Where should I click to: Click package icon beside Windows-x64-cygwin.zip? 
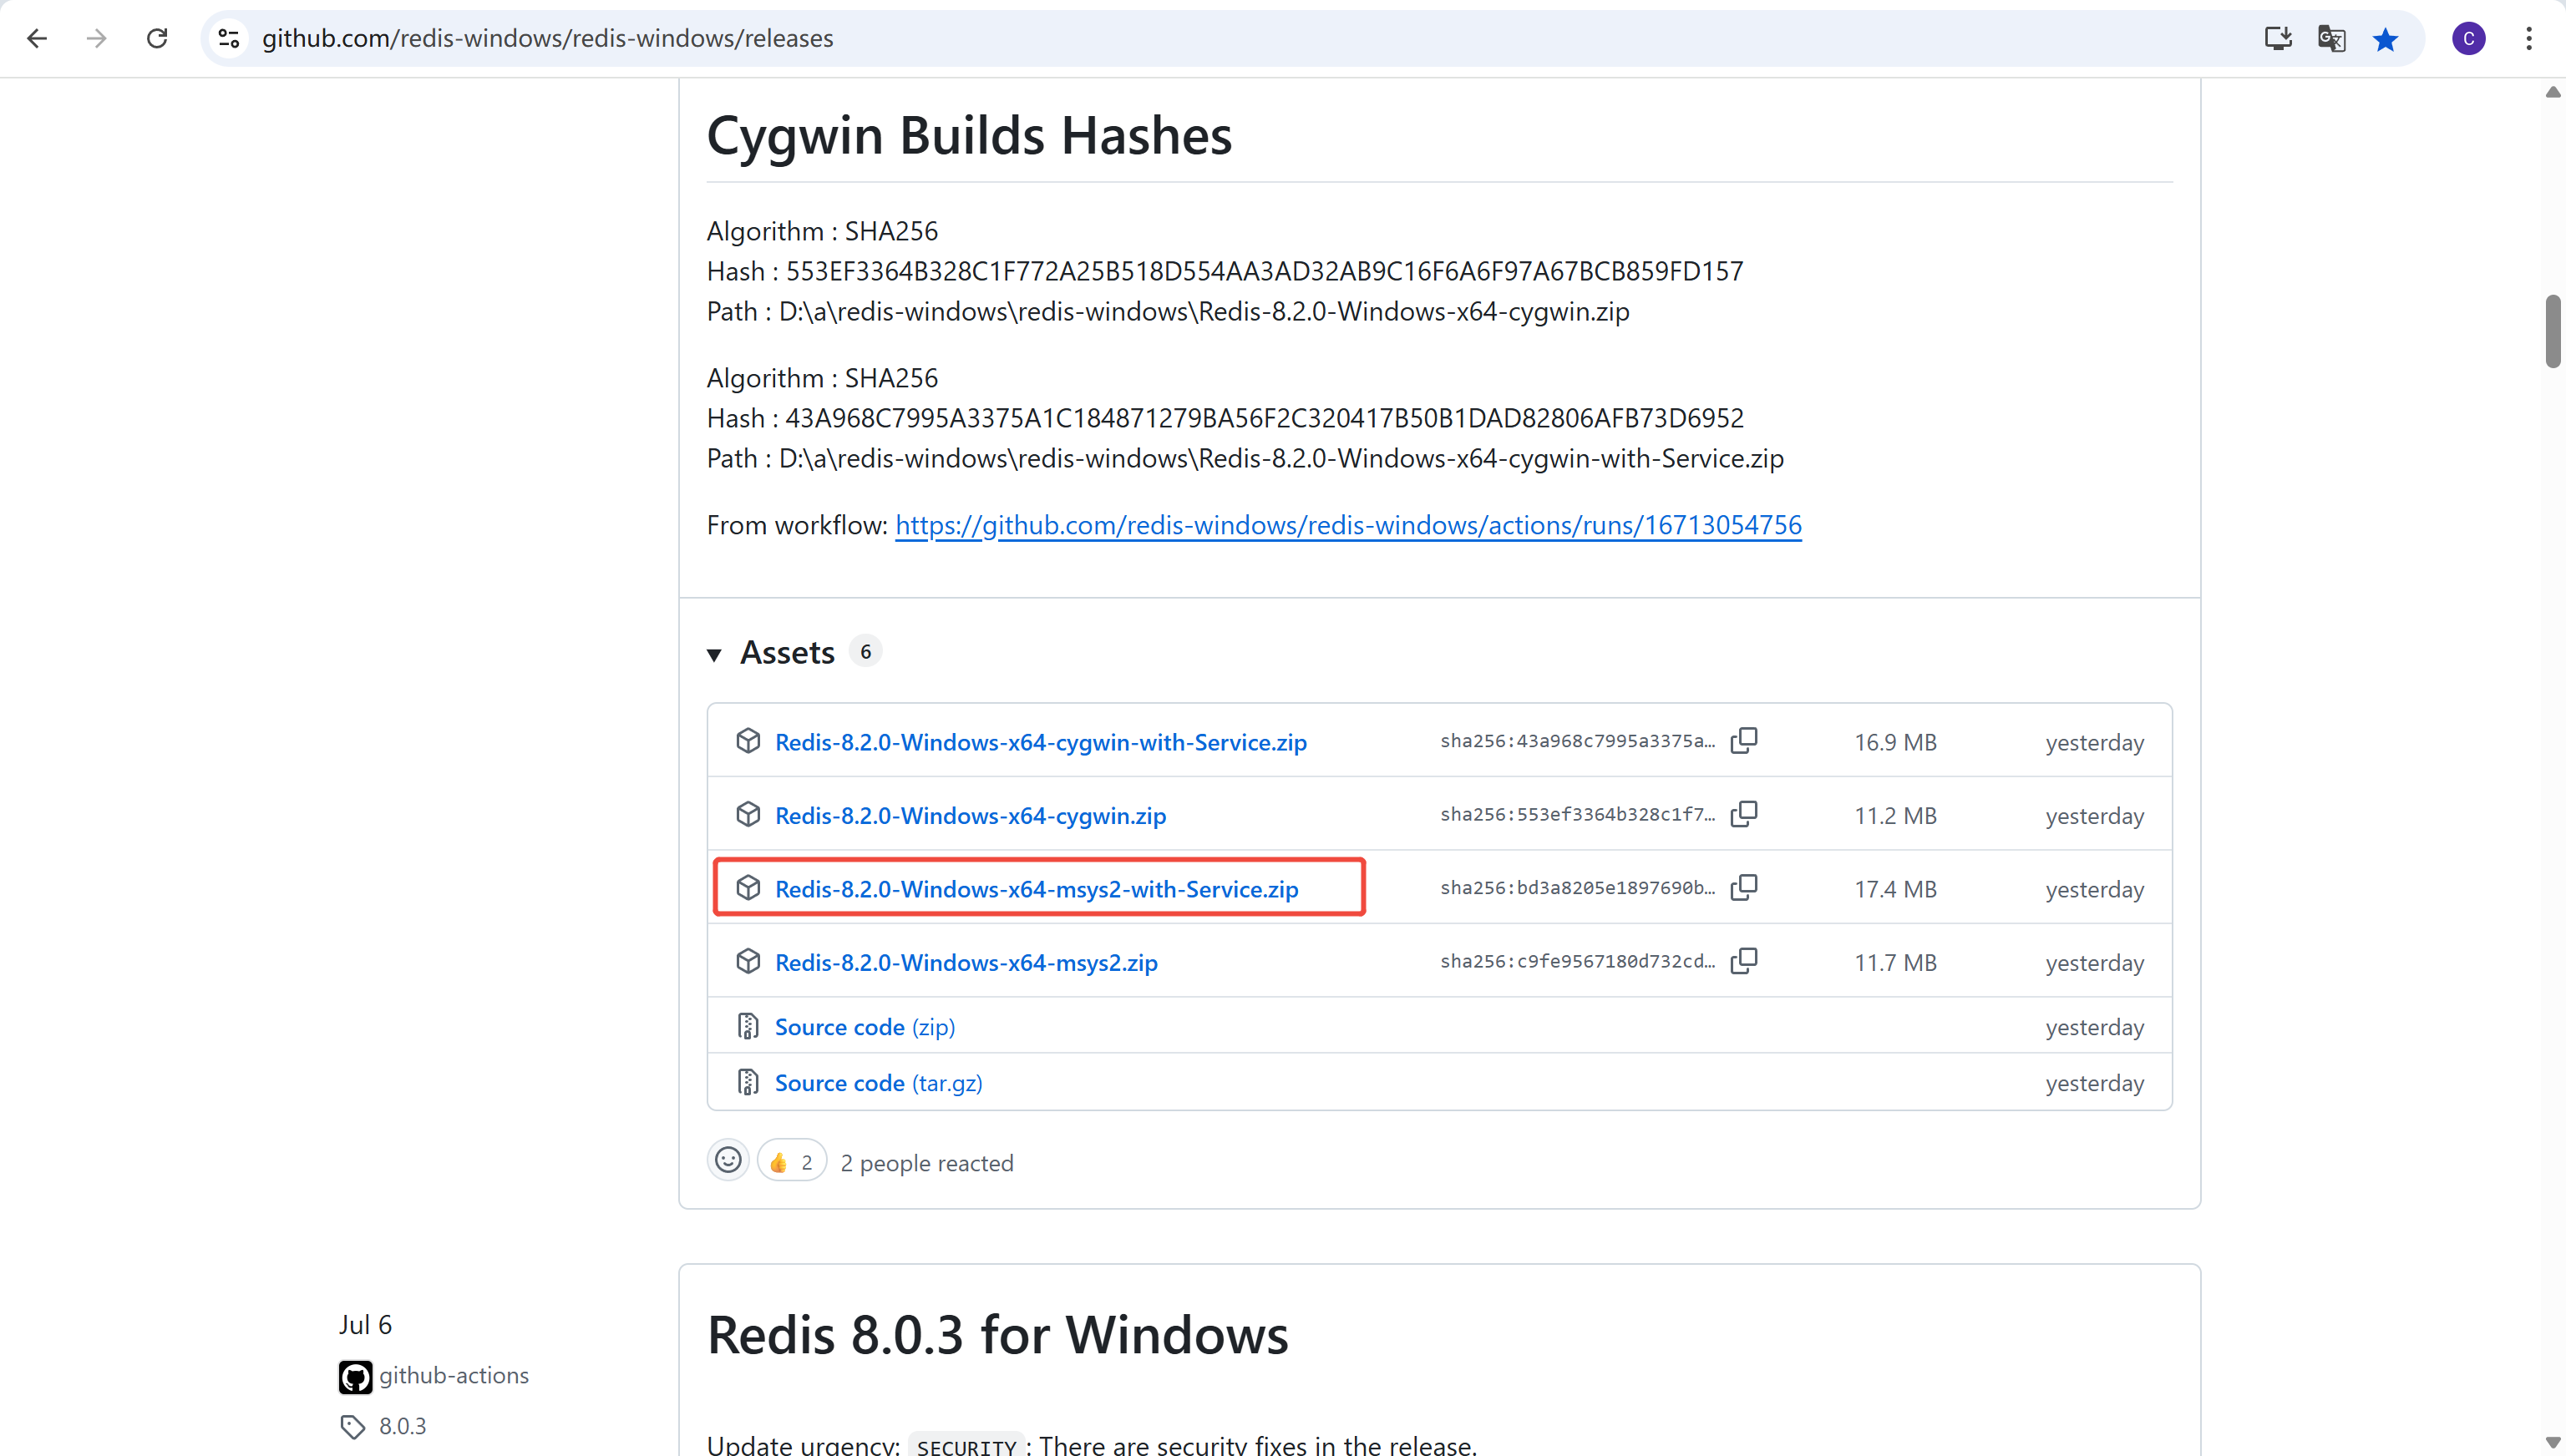(x=748, y=814)
